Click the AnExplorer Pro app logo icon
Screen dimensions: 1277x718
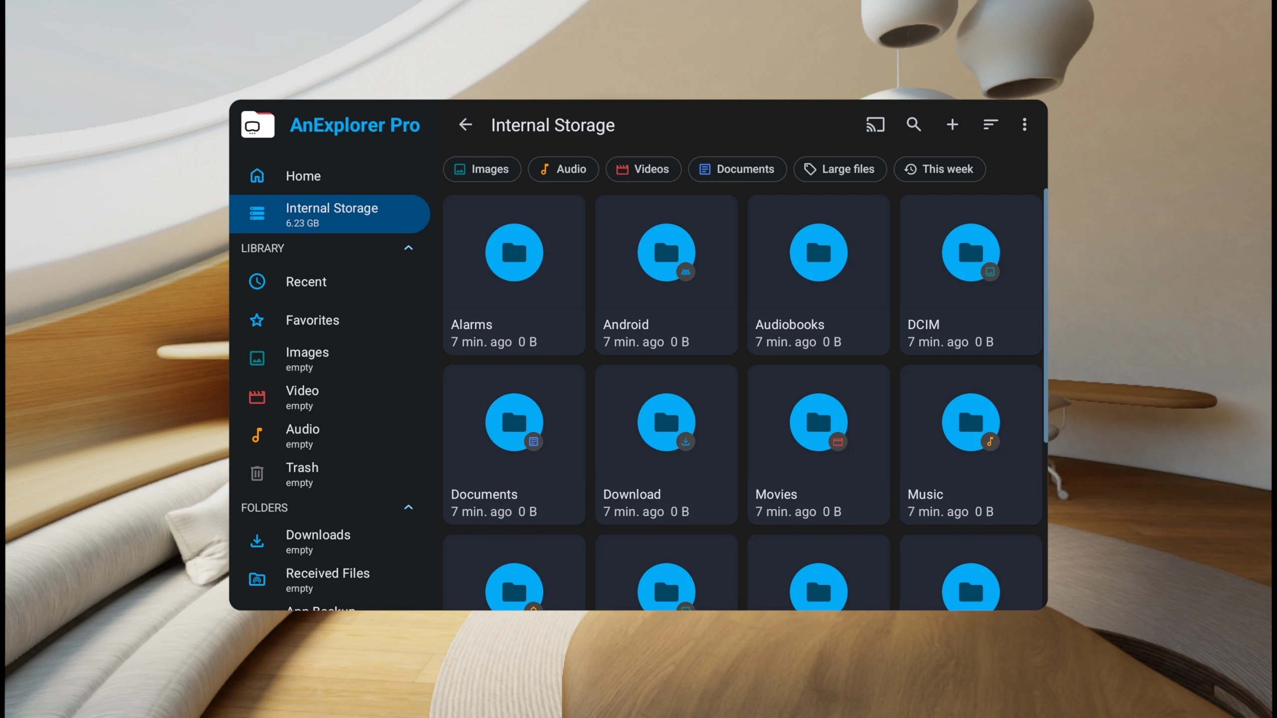point(257,125)
